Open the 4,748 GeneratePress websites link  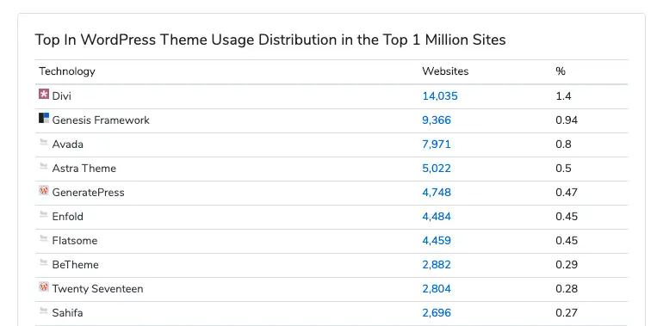(437, 193)
